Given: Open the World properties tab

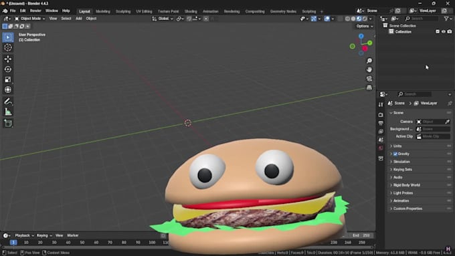Looking at the screenshot, I should pyautogui.click(x=381, y=148).
